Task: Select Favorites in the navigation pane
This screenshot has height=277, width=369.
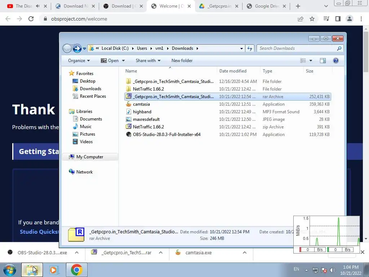Action: tap(81, 74)
